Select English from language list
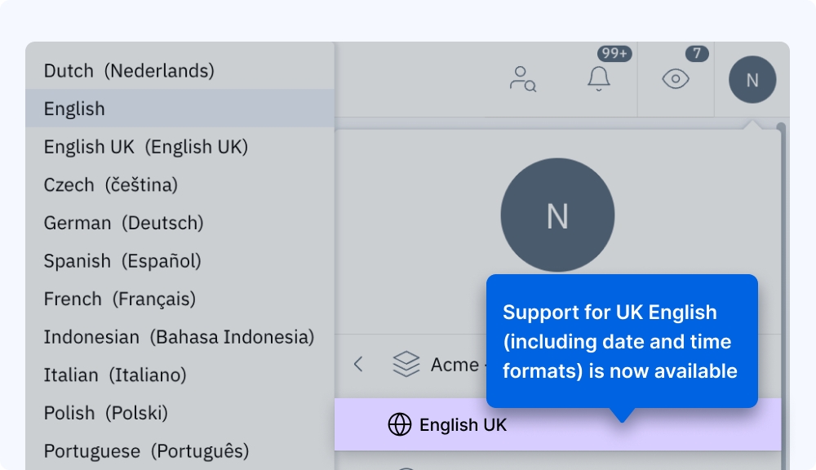816x470 pixels. (x=74, y=109)
